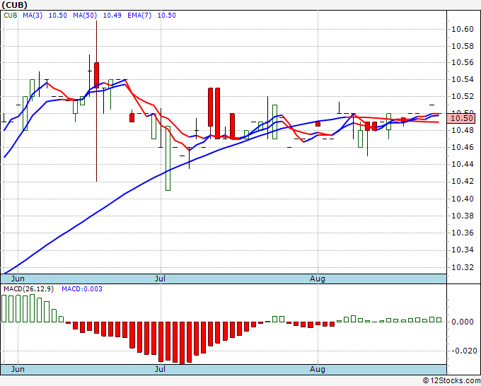Click the highlighted current price 10.50 tag
Viewport: 481px width, 386px height.
pyautogui.click(x=461, y=118)
